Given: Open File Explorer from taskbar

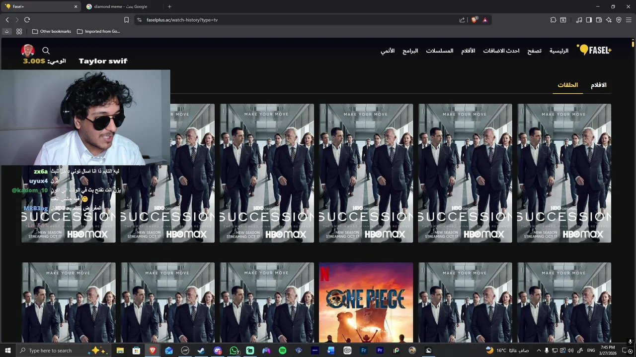Looking at the screenshot, I should [x=120, y=351].
